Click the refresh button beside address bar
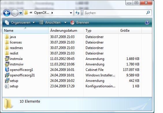 77,13
